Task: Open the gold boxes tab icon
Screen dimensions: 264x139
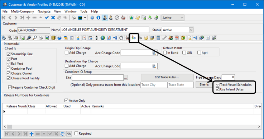Action: click(53, 38)
